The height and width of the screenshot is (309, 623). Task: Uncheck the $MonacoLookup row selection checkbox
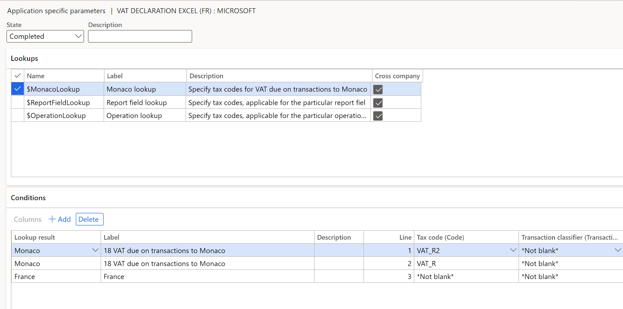pyautogui.click(x=17, y=89)
